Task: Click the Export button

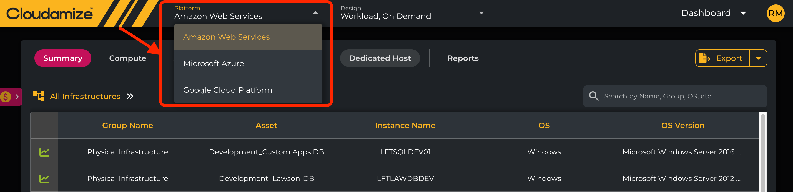Action: tap(722, 58)
